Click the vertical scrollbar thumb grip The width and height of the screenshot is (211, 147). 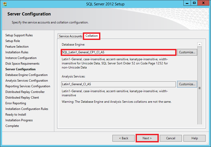(x=199, y=88)
